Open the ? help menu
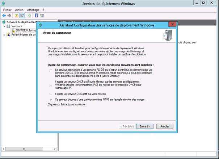Screen dimensions: 219x159 [x=43, y=10]
